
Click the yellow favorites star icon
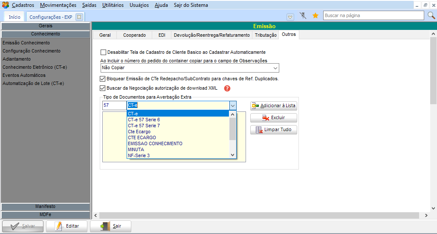tap(315, 15)
